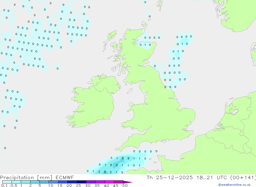Click the '20' legend scale value
The width and height of the screenshot is (256, 187).
coord(69,185)
